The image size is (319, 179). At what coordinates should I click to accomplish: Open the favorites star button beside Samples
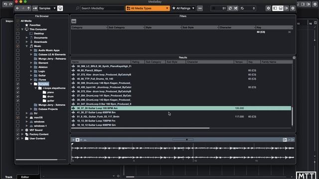pos(35,8)
